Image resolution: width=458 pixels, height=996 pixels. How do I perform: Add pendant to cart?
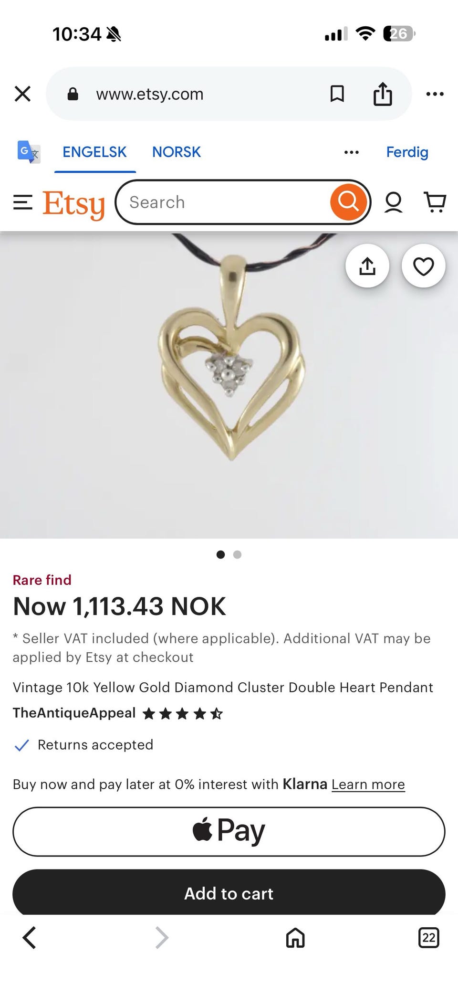[229, 893]
